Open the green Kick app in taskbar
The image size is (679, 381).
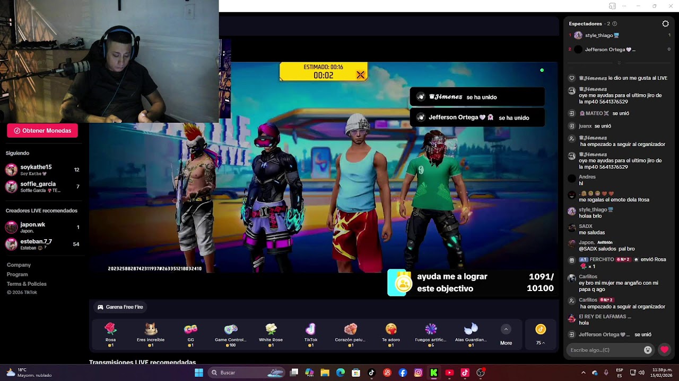(x=433, y=373)
